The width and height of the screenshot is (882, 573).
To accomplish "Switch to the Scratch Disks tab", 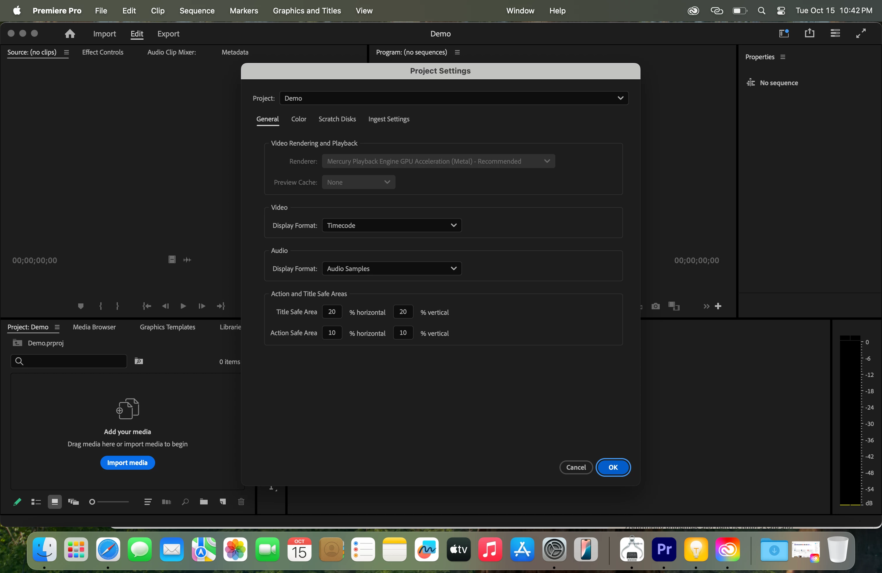I will pos(337,119).
